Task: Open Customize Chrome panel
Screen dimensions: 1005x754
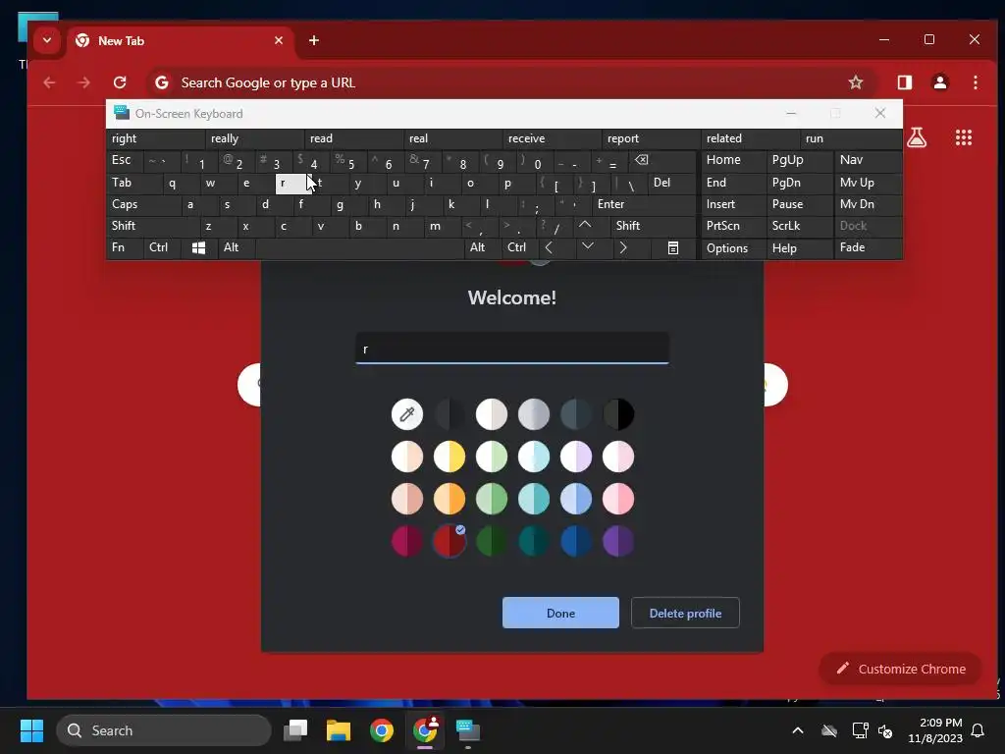Action: pos(901,669)
